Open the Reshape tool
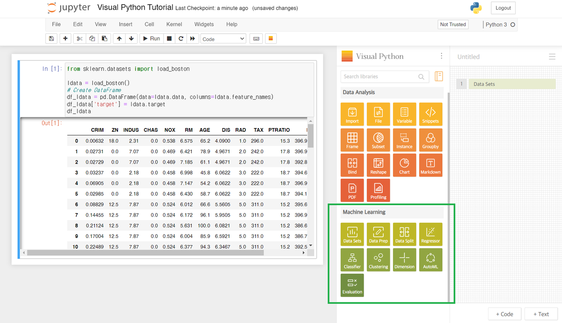The height and width of the screenshot is (323, 562). click(378, 165)
